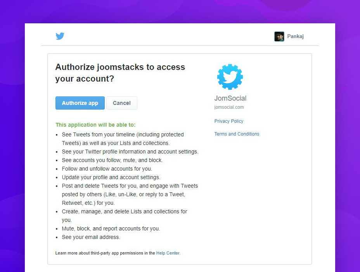Click the blue Authorize app button
Viewport: 360px width, 272px height.
80,103
